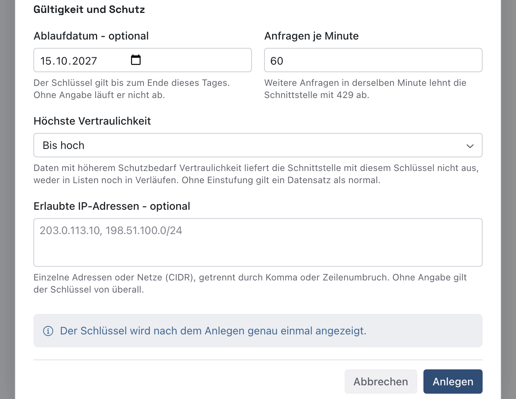This screenshot has width=516, height=399.
Task: Click the 'Ablaufdatum - optional' label
Action: coord(91,36)
